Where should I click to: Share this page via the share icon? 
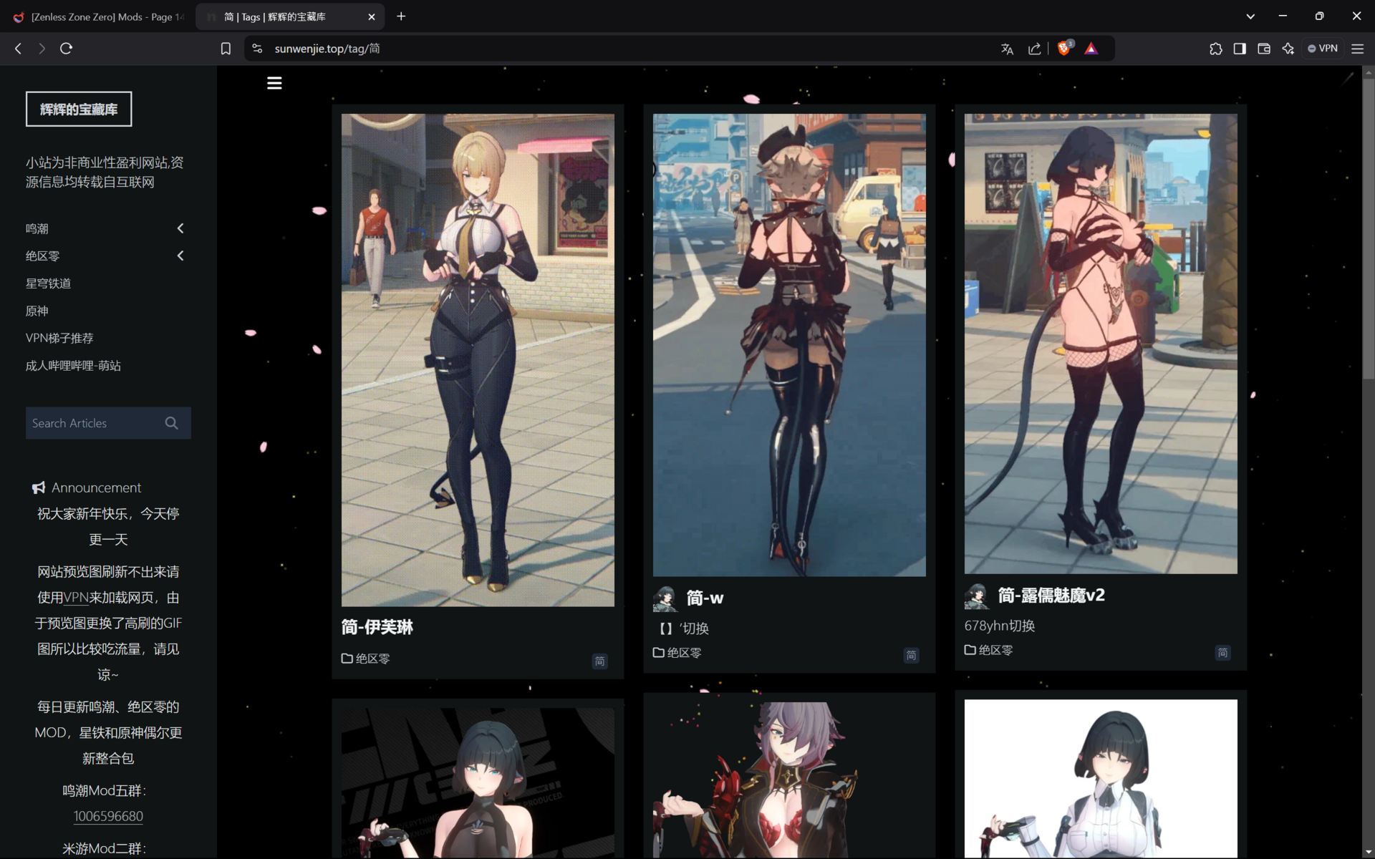click(x=1034, y=49)
